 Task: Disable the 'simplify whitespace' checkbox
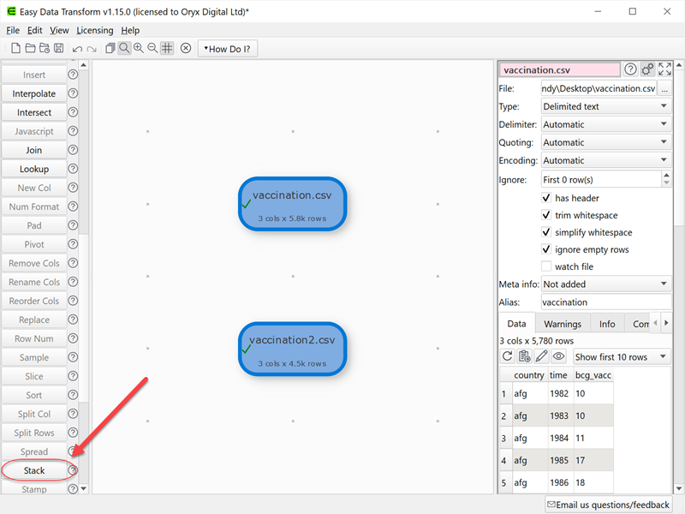pyautogui.click(x=545, y=232)
